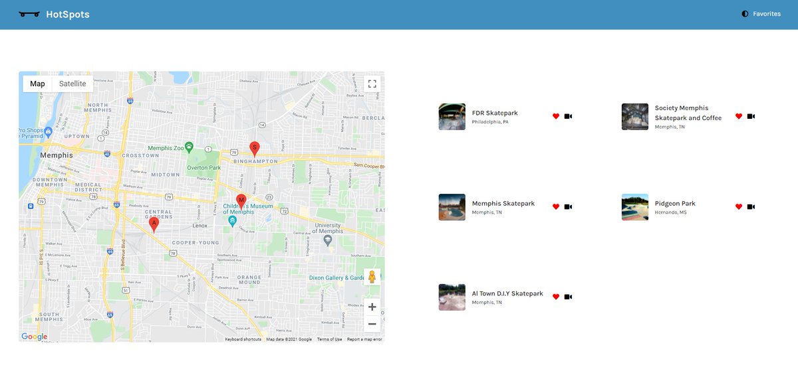
Task: Select Memphis Skatepark title
Action: coord(503,204)
